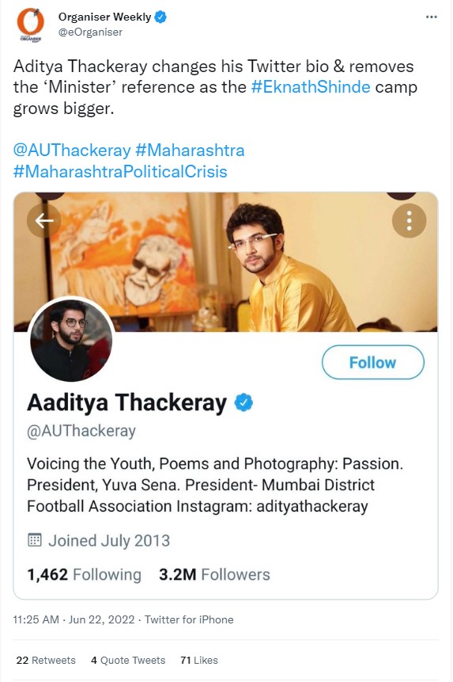View the 1,462 Following list
This screenshot has width=453, height=682.
84,574
